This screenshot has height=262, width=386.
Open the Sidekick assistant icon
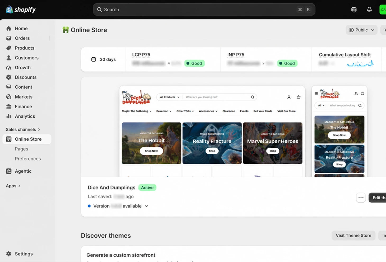click(354, 10)
